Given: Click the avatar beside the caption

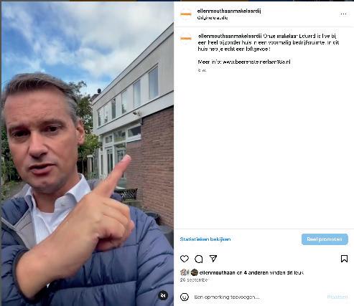Looking at the screenshot, I should coord(186,38).
